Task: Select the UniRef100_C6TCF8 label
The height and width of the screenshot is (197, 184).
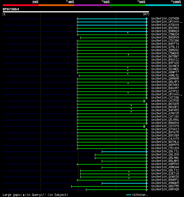Action: [165, 126]
